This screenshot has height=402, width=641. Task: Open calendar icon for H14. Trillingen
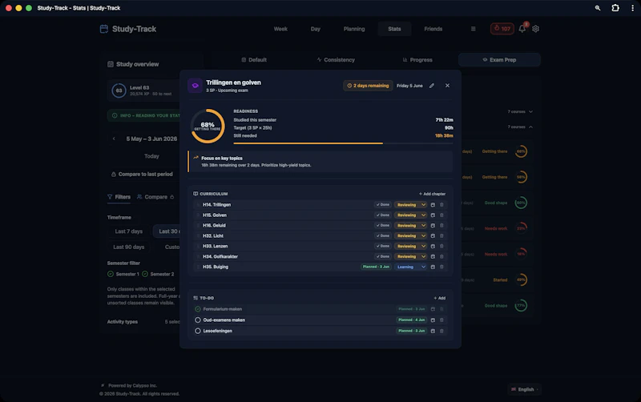[433, 205]
